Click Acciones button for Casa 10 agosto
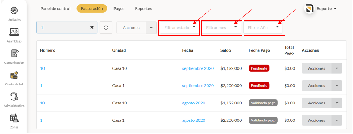Image resolution: width=353 pixels, height=134 pixels. pos(316,103)
